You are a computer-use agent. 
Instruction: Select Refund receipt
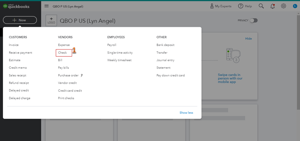point(19,83)
